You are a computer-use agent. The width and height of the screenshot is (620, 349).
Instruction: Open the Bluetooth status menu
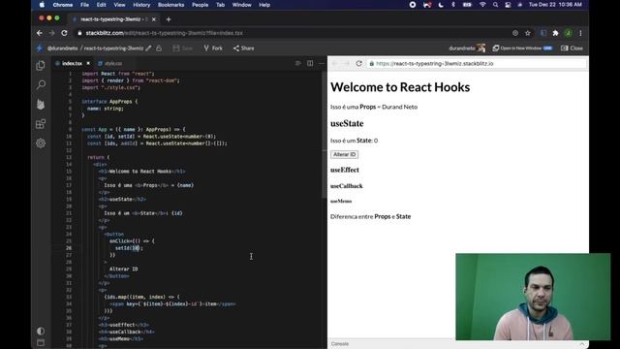(453, 5)
